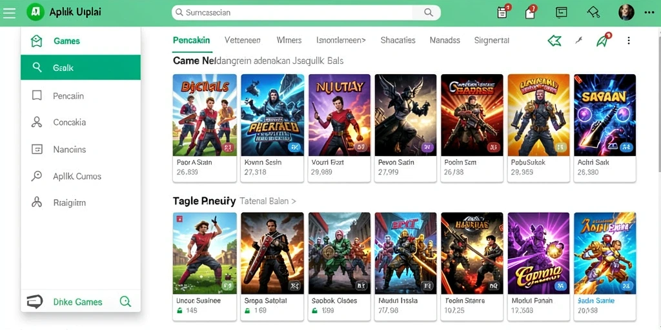The width and height of the screenshot is (661, 330).
Task: Open the clipboard notifications icon with red badge
Action: click(502, 12)
